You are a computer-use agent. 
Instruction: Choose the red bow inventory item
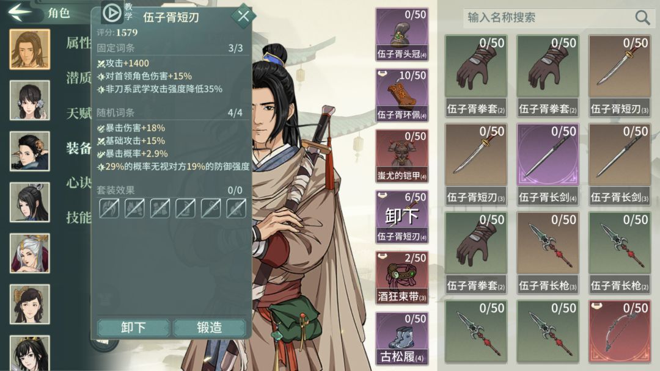pos(620,332)
